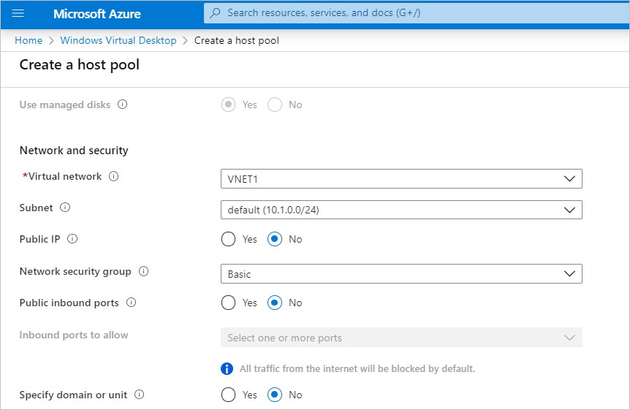Select Yes for Public inbound ports
Viewport: 630px width, 410px height.
(228, 303)
